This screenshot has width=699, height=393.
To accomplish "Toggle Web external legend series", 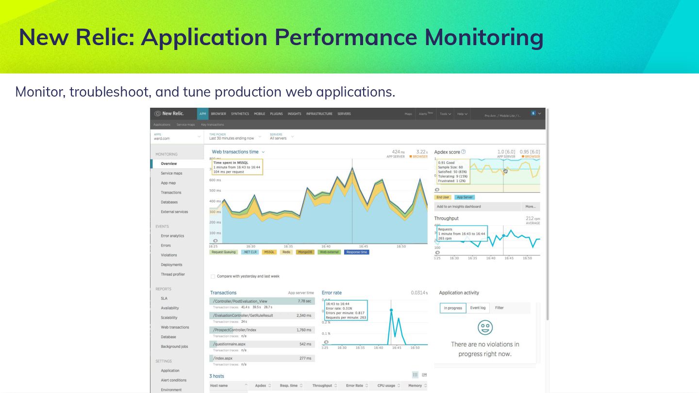I will tap(329, 252).
